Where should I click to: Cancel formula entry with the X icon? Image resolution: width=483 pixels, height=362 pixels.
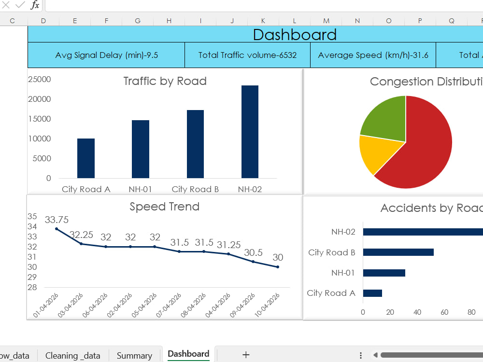5,5
